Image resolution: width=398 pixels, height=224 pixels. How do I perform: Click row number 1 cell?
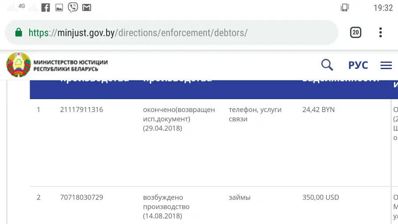pos(38,110)
